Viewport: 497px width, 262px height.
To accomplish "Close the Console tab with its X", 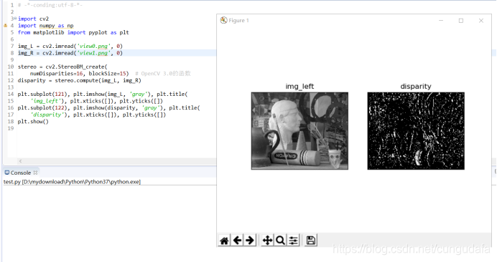I will 35,173.
